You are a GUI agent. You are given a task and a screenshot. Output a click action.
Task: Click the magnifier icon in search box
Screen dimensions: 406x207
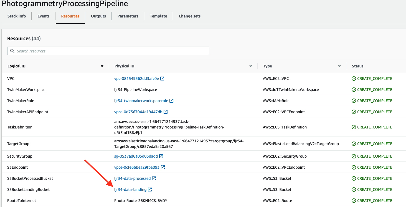[12, 51]
